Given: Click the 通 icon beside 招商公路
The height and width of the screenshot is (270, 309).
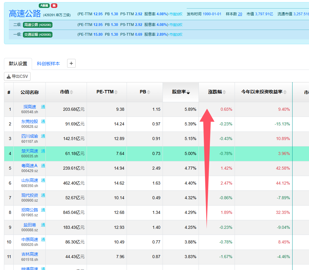Looking at the screenshot, I should click(43, 210).
